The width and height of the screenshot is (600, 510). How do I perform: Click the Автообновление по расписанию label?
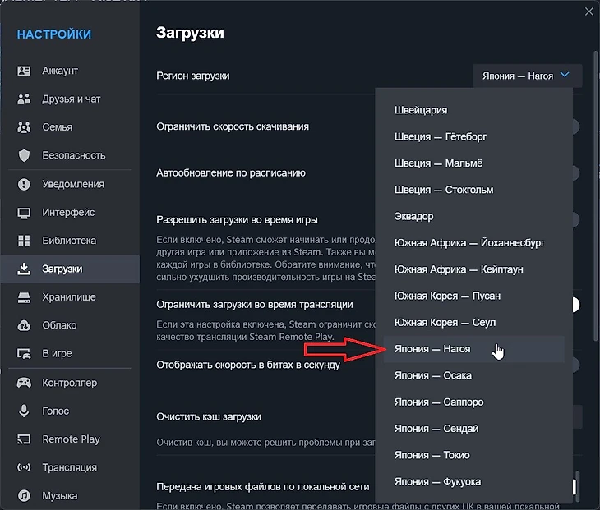(231, 173)
